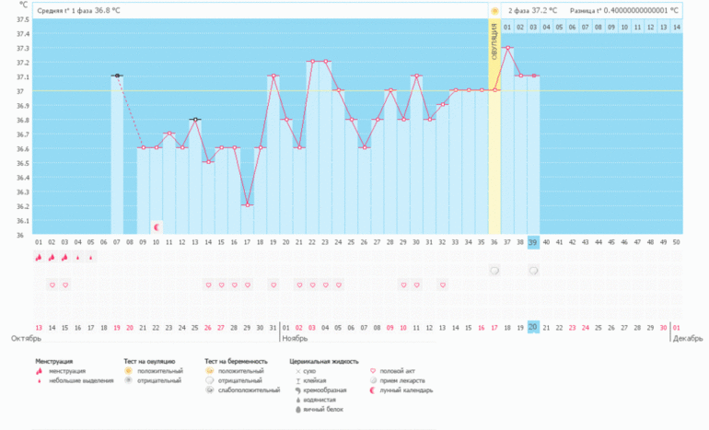Viewport: 709px width, 430px height.
Task: Click the positive ovulation test legend icon
Action: [129, 371]
